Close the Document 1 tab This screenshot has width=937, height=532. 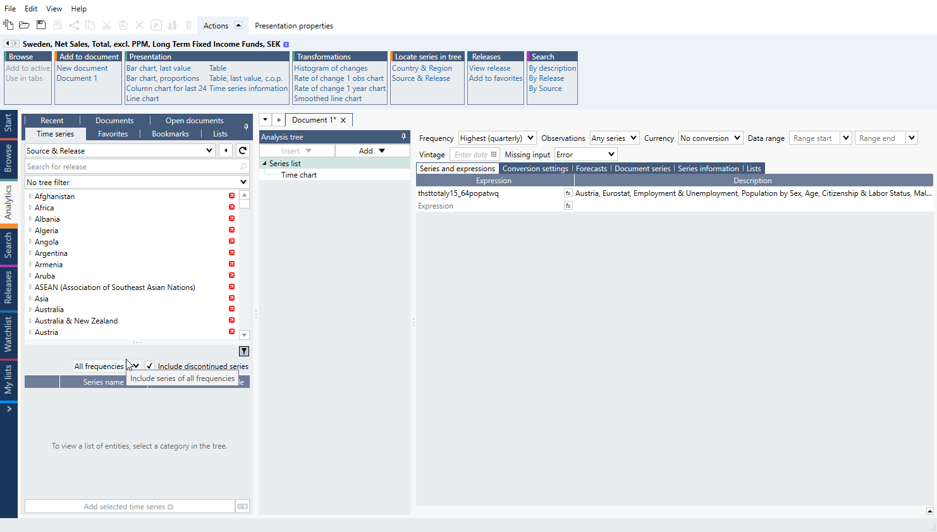coord(343,120)
